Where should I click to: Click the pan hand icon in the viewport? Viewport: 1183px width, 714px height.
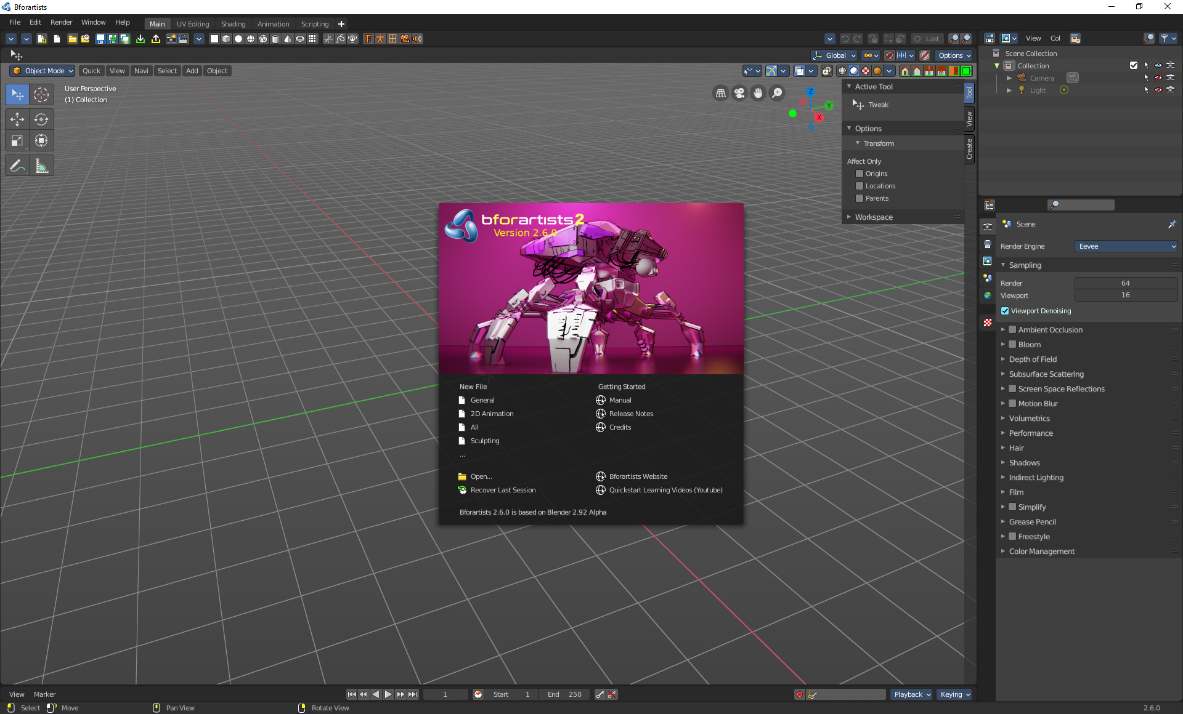[x=758, y=93]
